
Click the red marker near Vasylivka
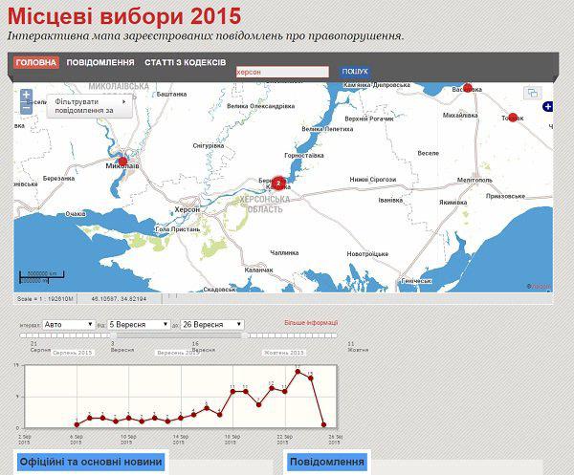[x=468, y=88]
